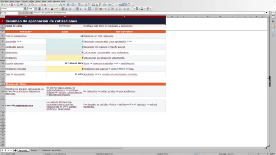276x155 pixels.
Task: Click the zoom slider in status bar
Action: coord(259,154)
